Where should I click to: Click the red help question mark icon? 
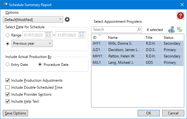click(180, 16)
